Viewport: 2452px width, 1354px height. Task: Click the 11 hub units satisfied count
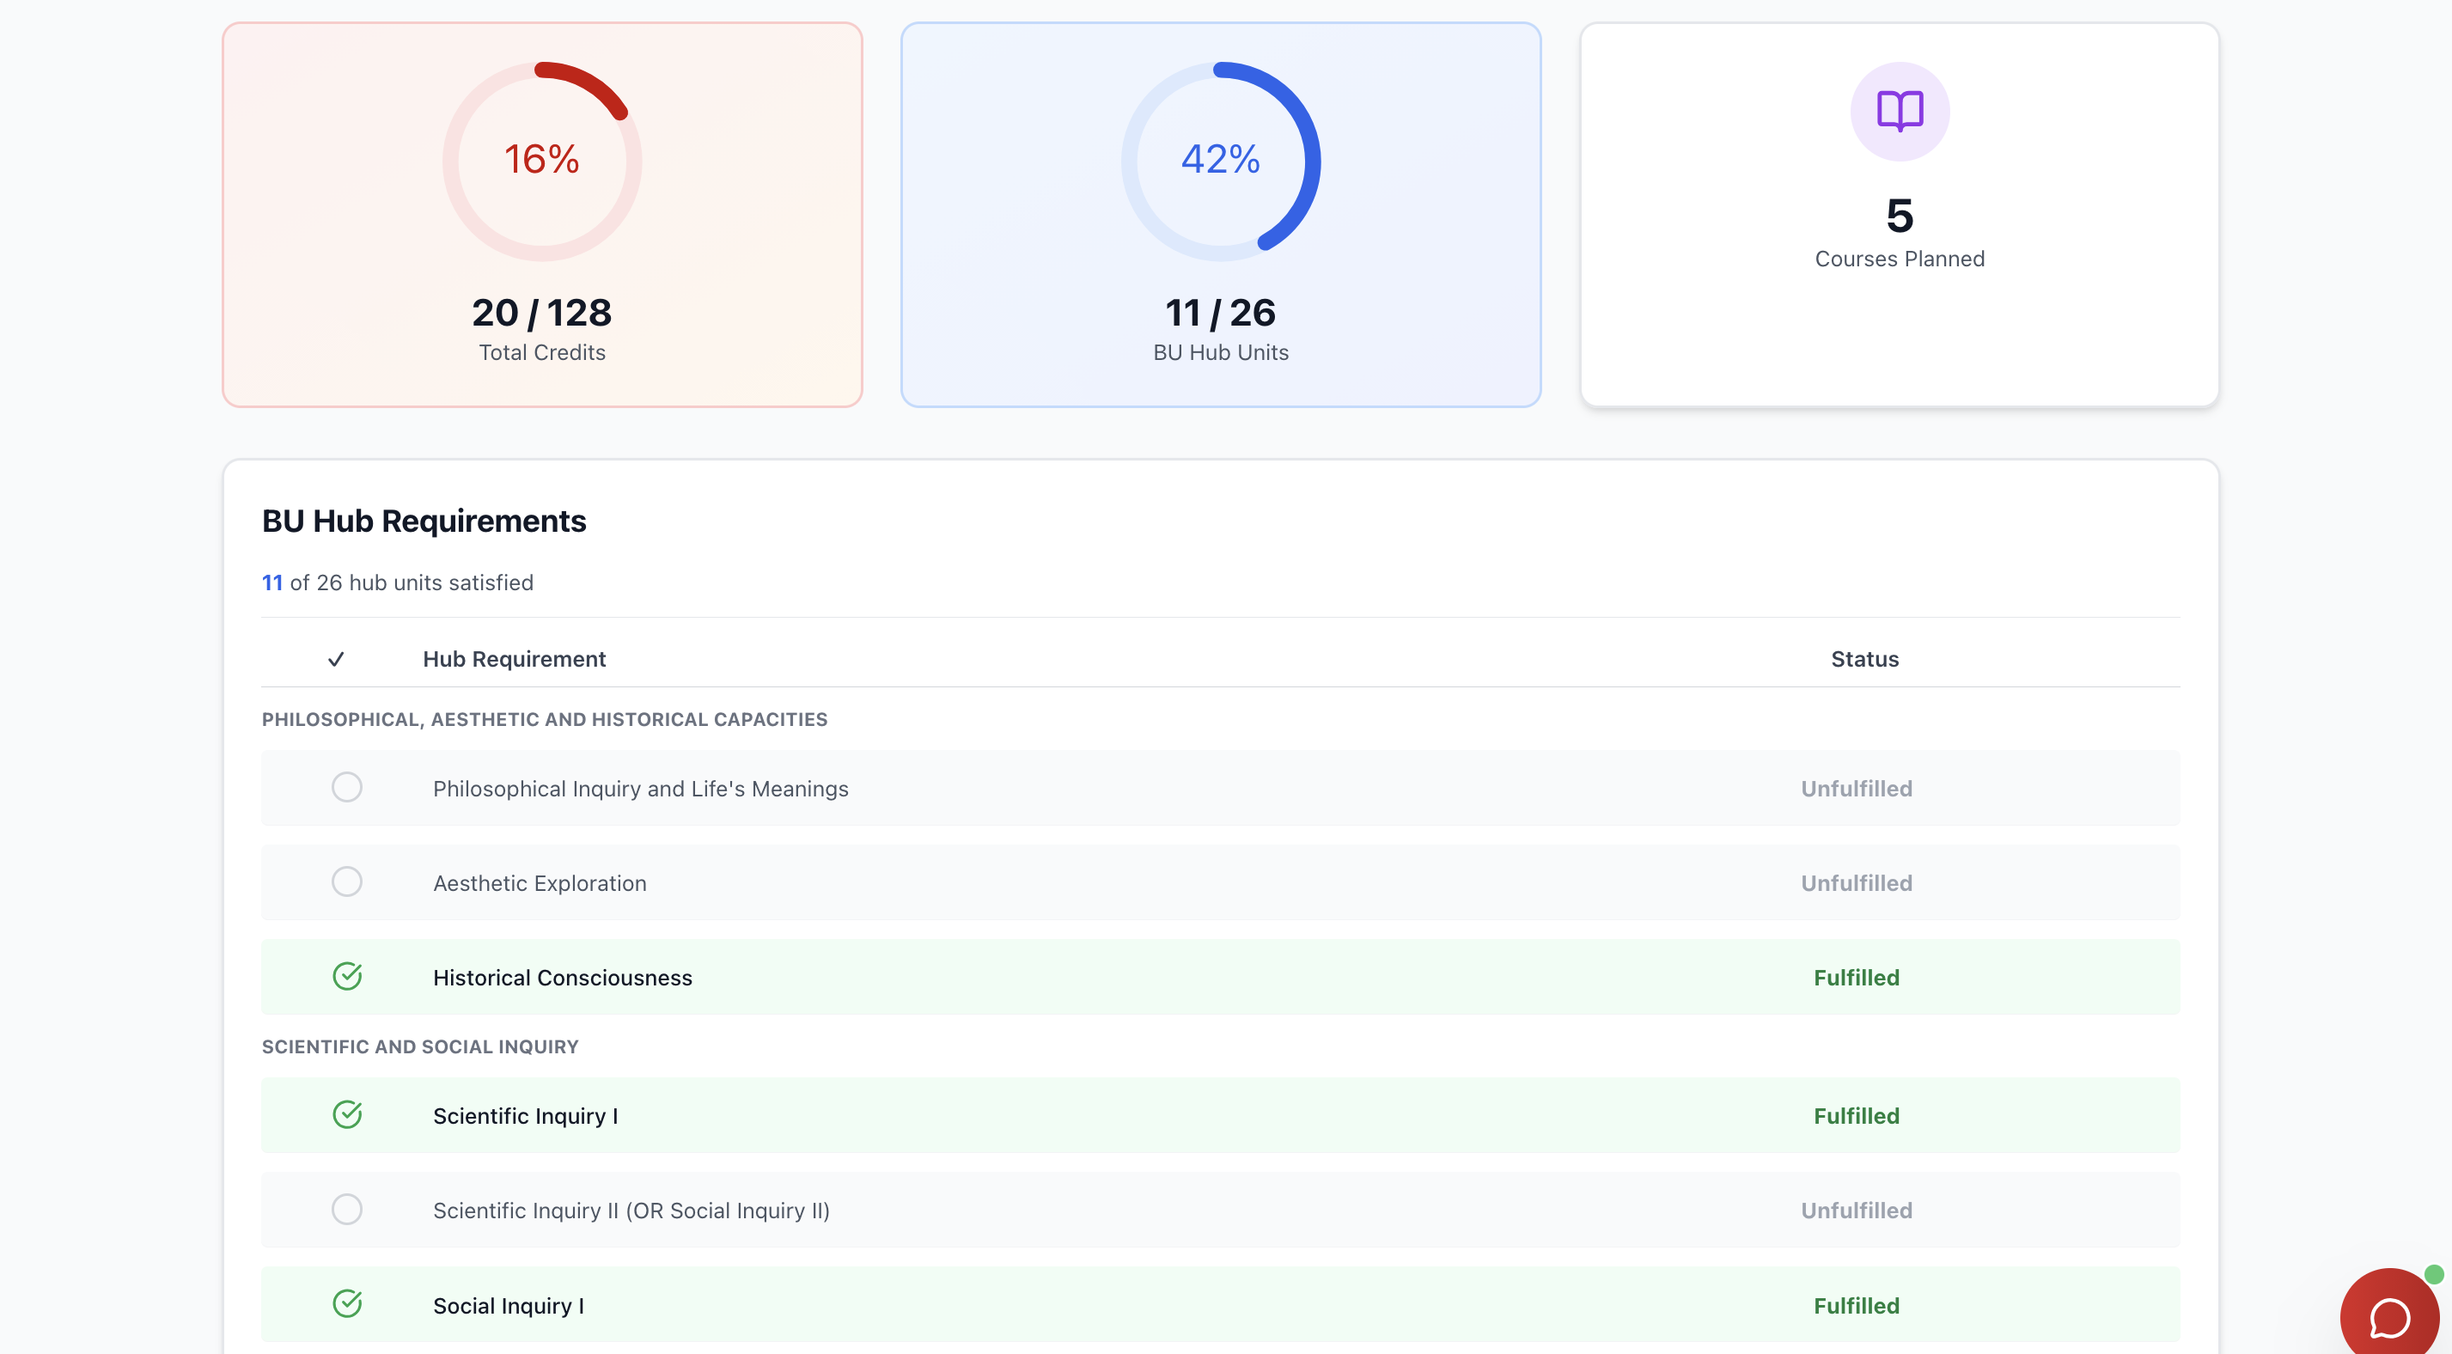272,582
